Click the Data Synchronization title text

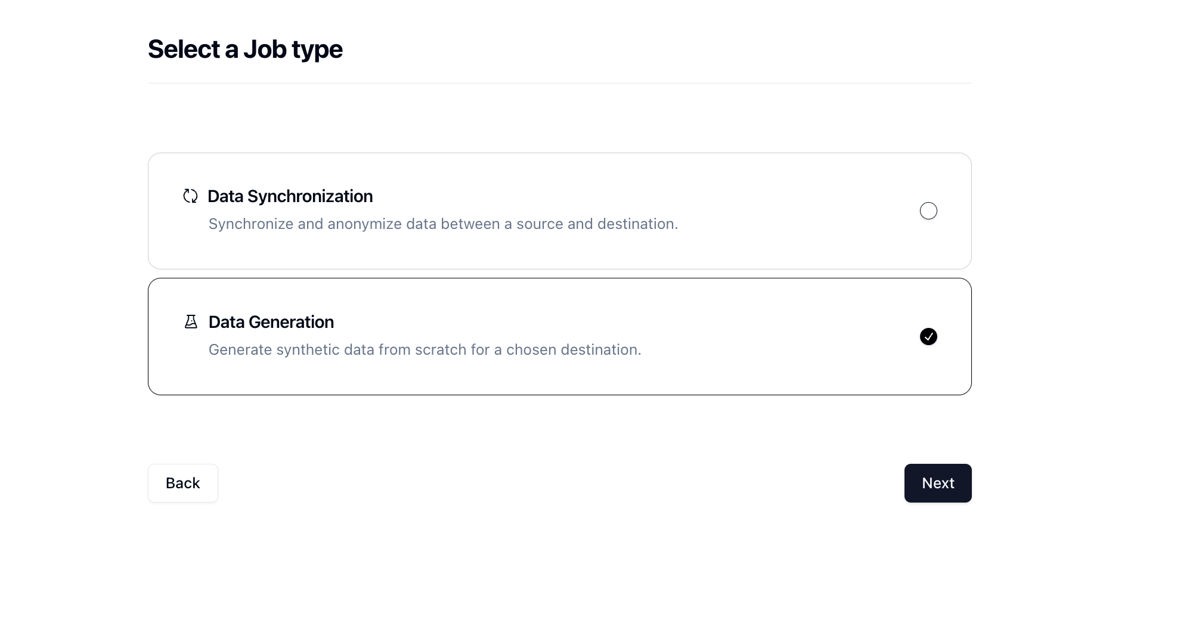290,196
